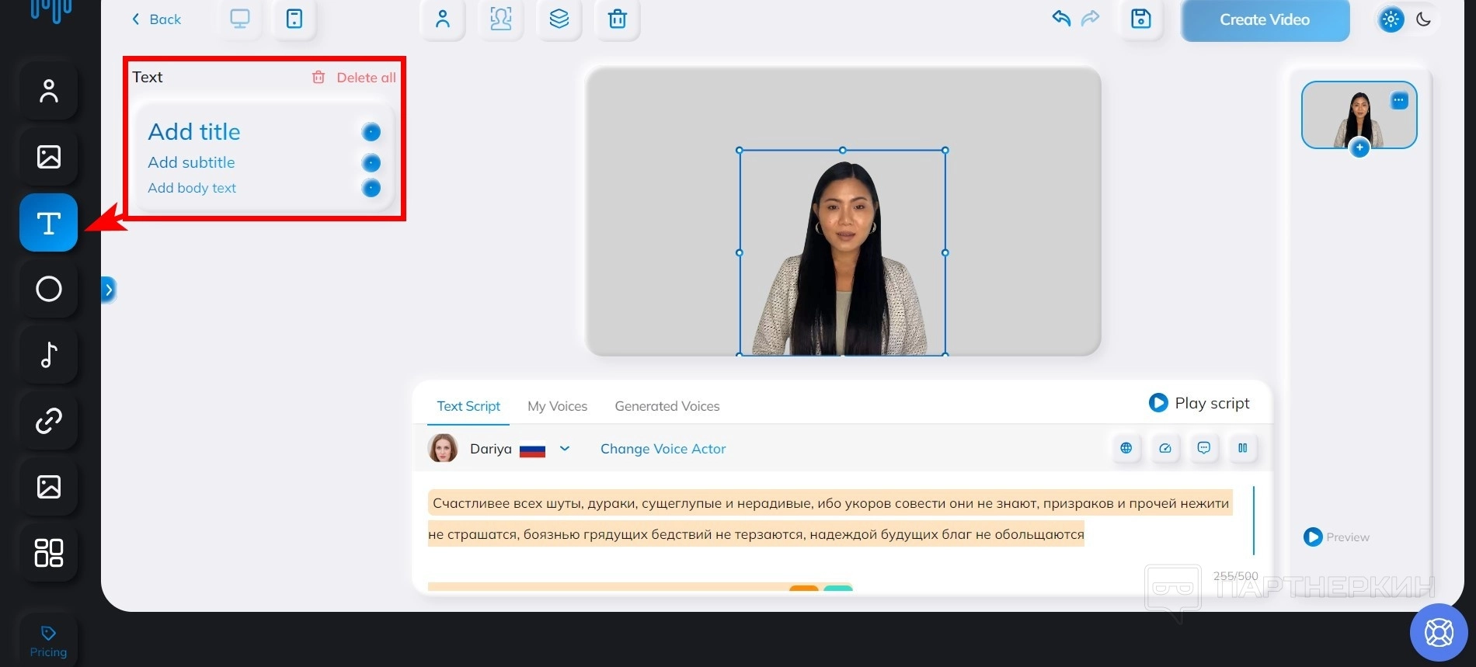The image size is (1476, 667).
Task: Save project with the floppy disk icon
Action: [x=1140, y=19]
